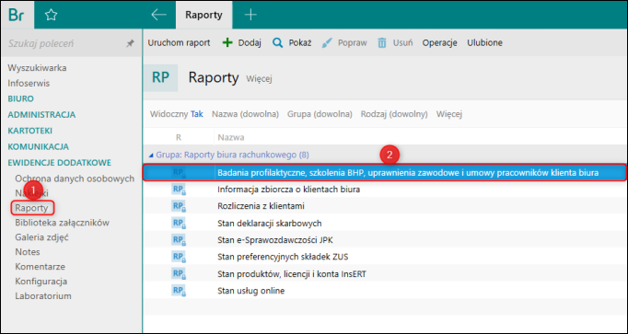
Task: Sort by the Nazwa column header
Action: (231, 138)
